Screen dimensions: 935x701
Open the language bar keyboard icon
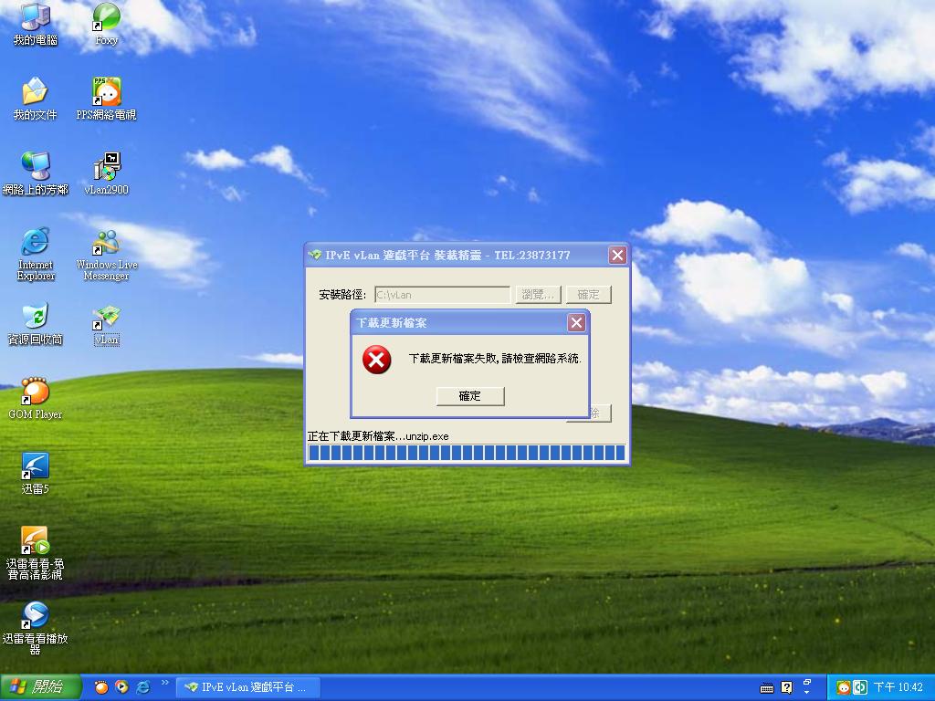[767, 688]
